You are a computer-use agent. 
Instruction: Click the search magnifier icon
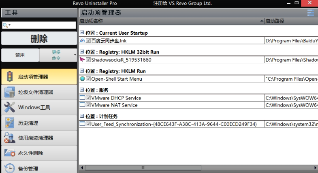click(5, 25)
